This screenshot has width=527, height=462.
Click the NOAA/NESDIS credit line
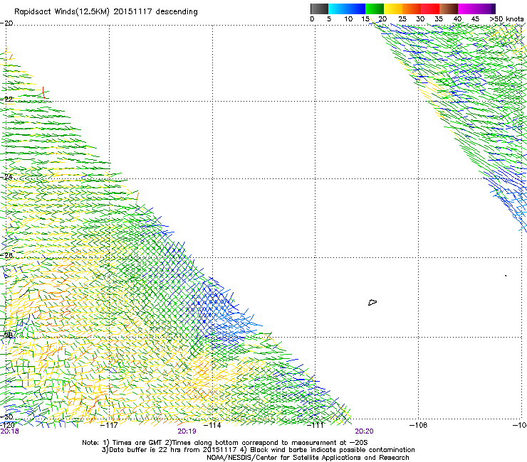pyautogui.click(x=308, y=458)
